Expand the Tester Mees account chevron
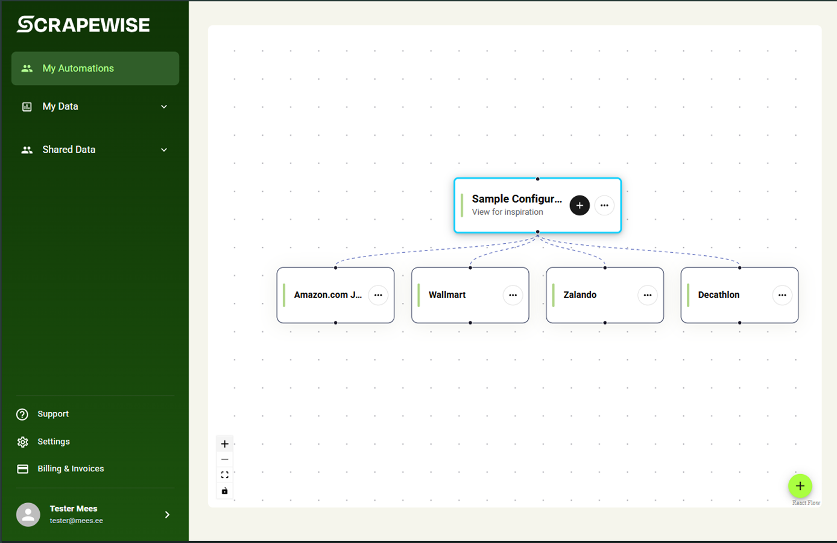The width and height of the screenshot is (837, 543). point(167,515)
